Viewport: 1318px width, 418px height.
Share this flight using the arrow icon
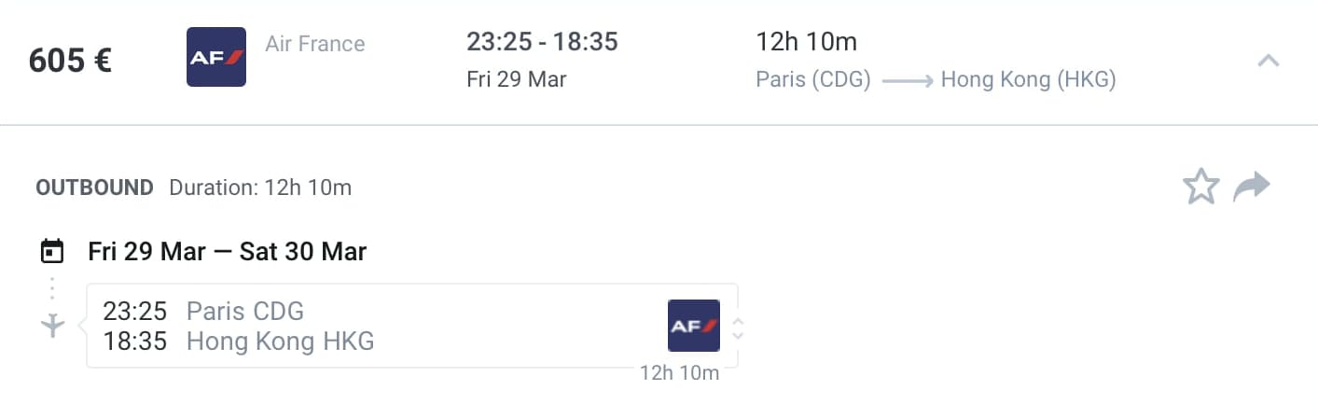tap(1252, 187)
